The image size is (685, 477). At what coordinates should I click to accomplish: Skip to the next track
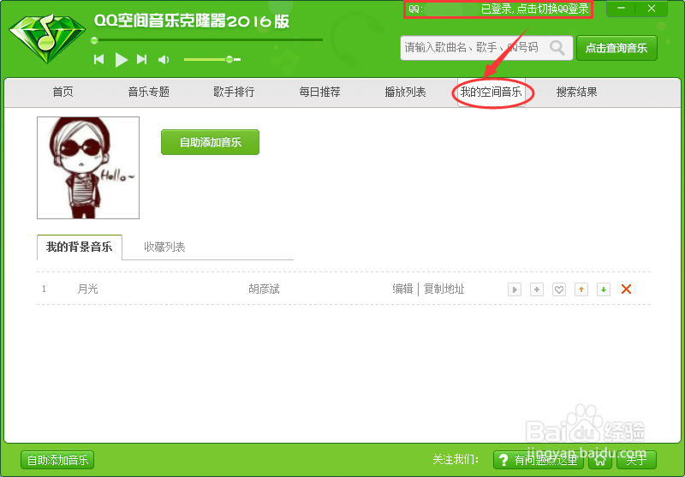[141, 59]
